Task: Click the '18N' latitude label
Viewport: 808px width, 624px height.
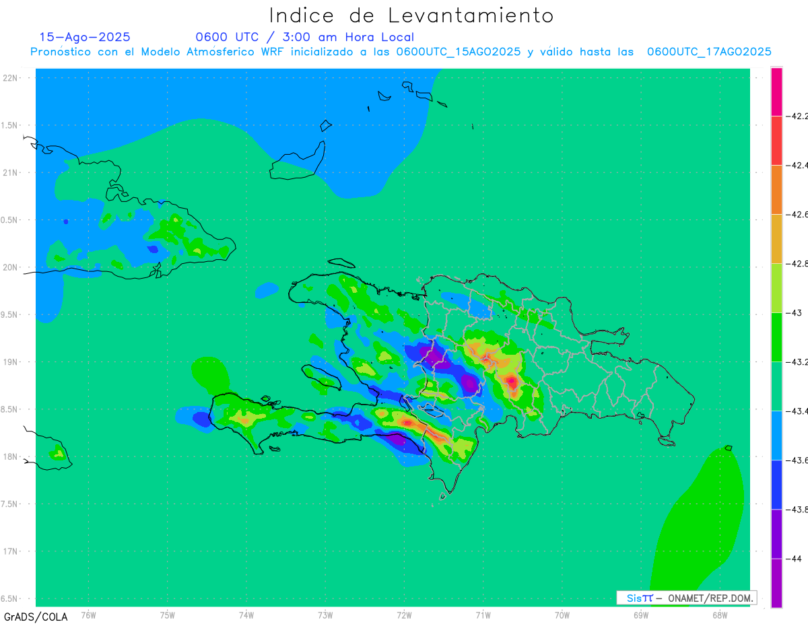Action: coord(10,456)
